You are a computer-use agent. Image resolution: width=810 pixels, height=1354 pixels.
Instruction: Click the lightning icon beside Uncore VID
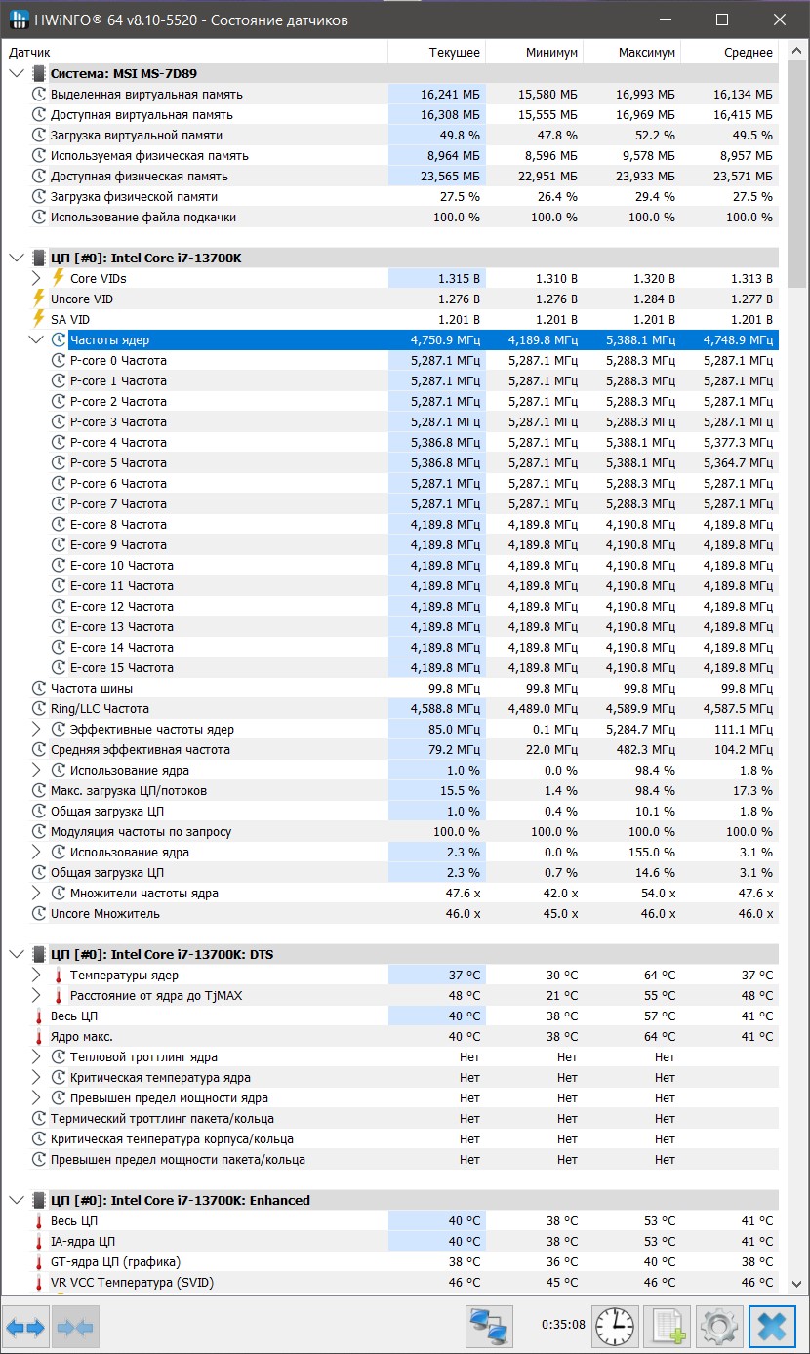coord(39,299)
